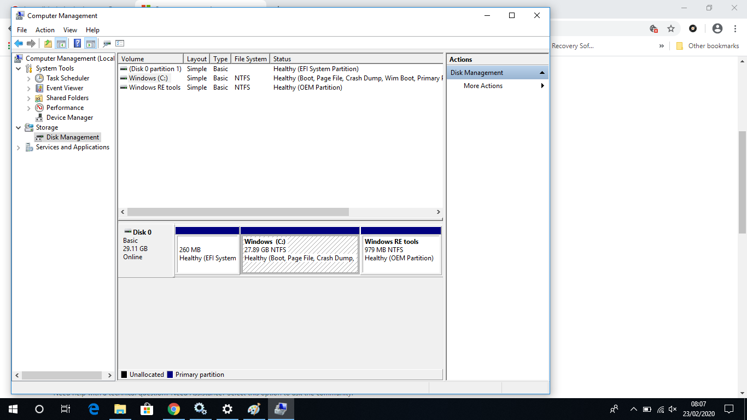
Task: Select Shared Folders icon in tree
Action: [39, 98]
